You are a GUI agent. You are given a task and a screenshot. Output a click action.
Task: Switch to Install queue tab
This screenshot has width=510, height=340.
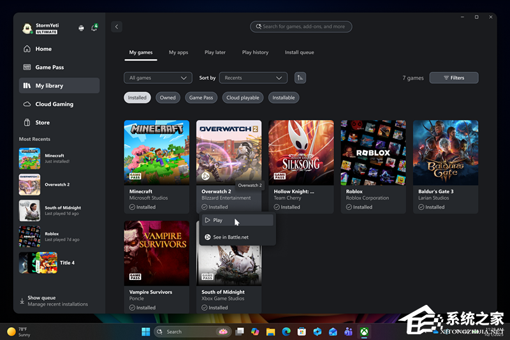pyautogui.click(x=300, y=52)
